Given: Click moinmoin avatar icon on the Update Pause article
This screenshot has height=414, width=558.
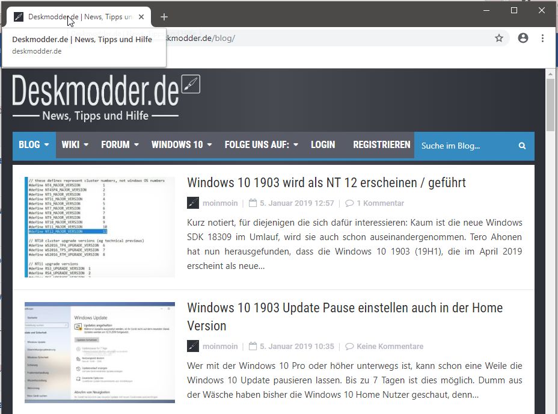Looking at the screenshot, I should coord(193,347).
